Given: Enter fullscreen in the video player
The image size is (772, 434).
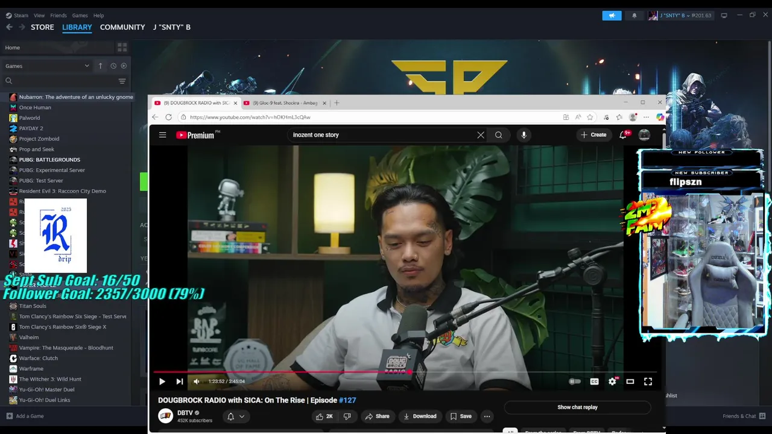Looking at the screenshot, I should [x=648, y=382].
